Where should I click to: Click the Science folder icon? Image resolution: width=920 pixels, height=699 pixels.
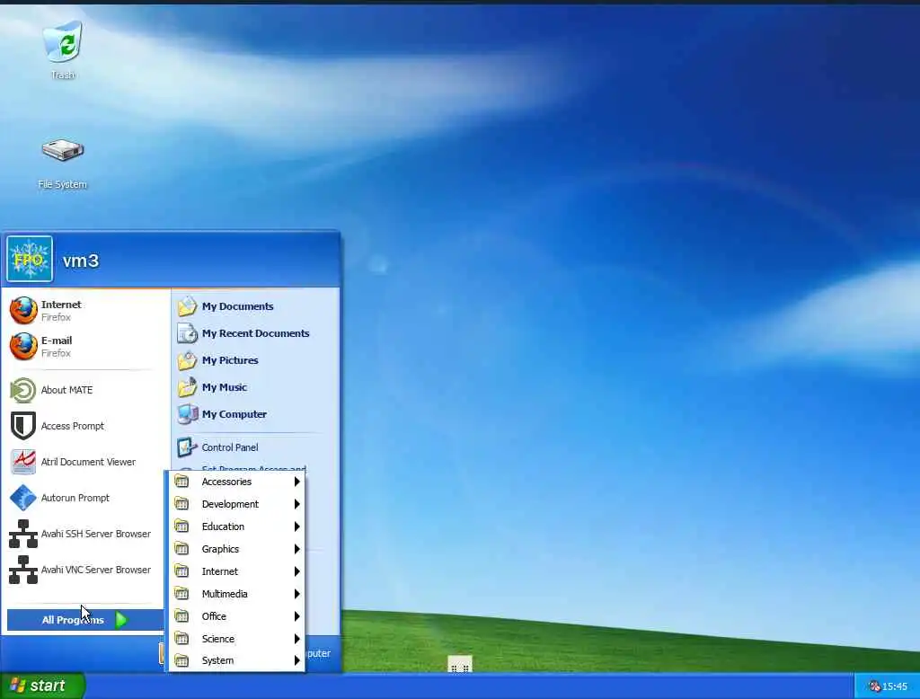[x=181, y=639]
